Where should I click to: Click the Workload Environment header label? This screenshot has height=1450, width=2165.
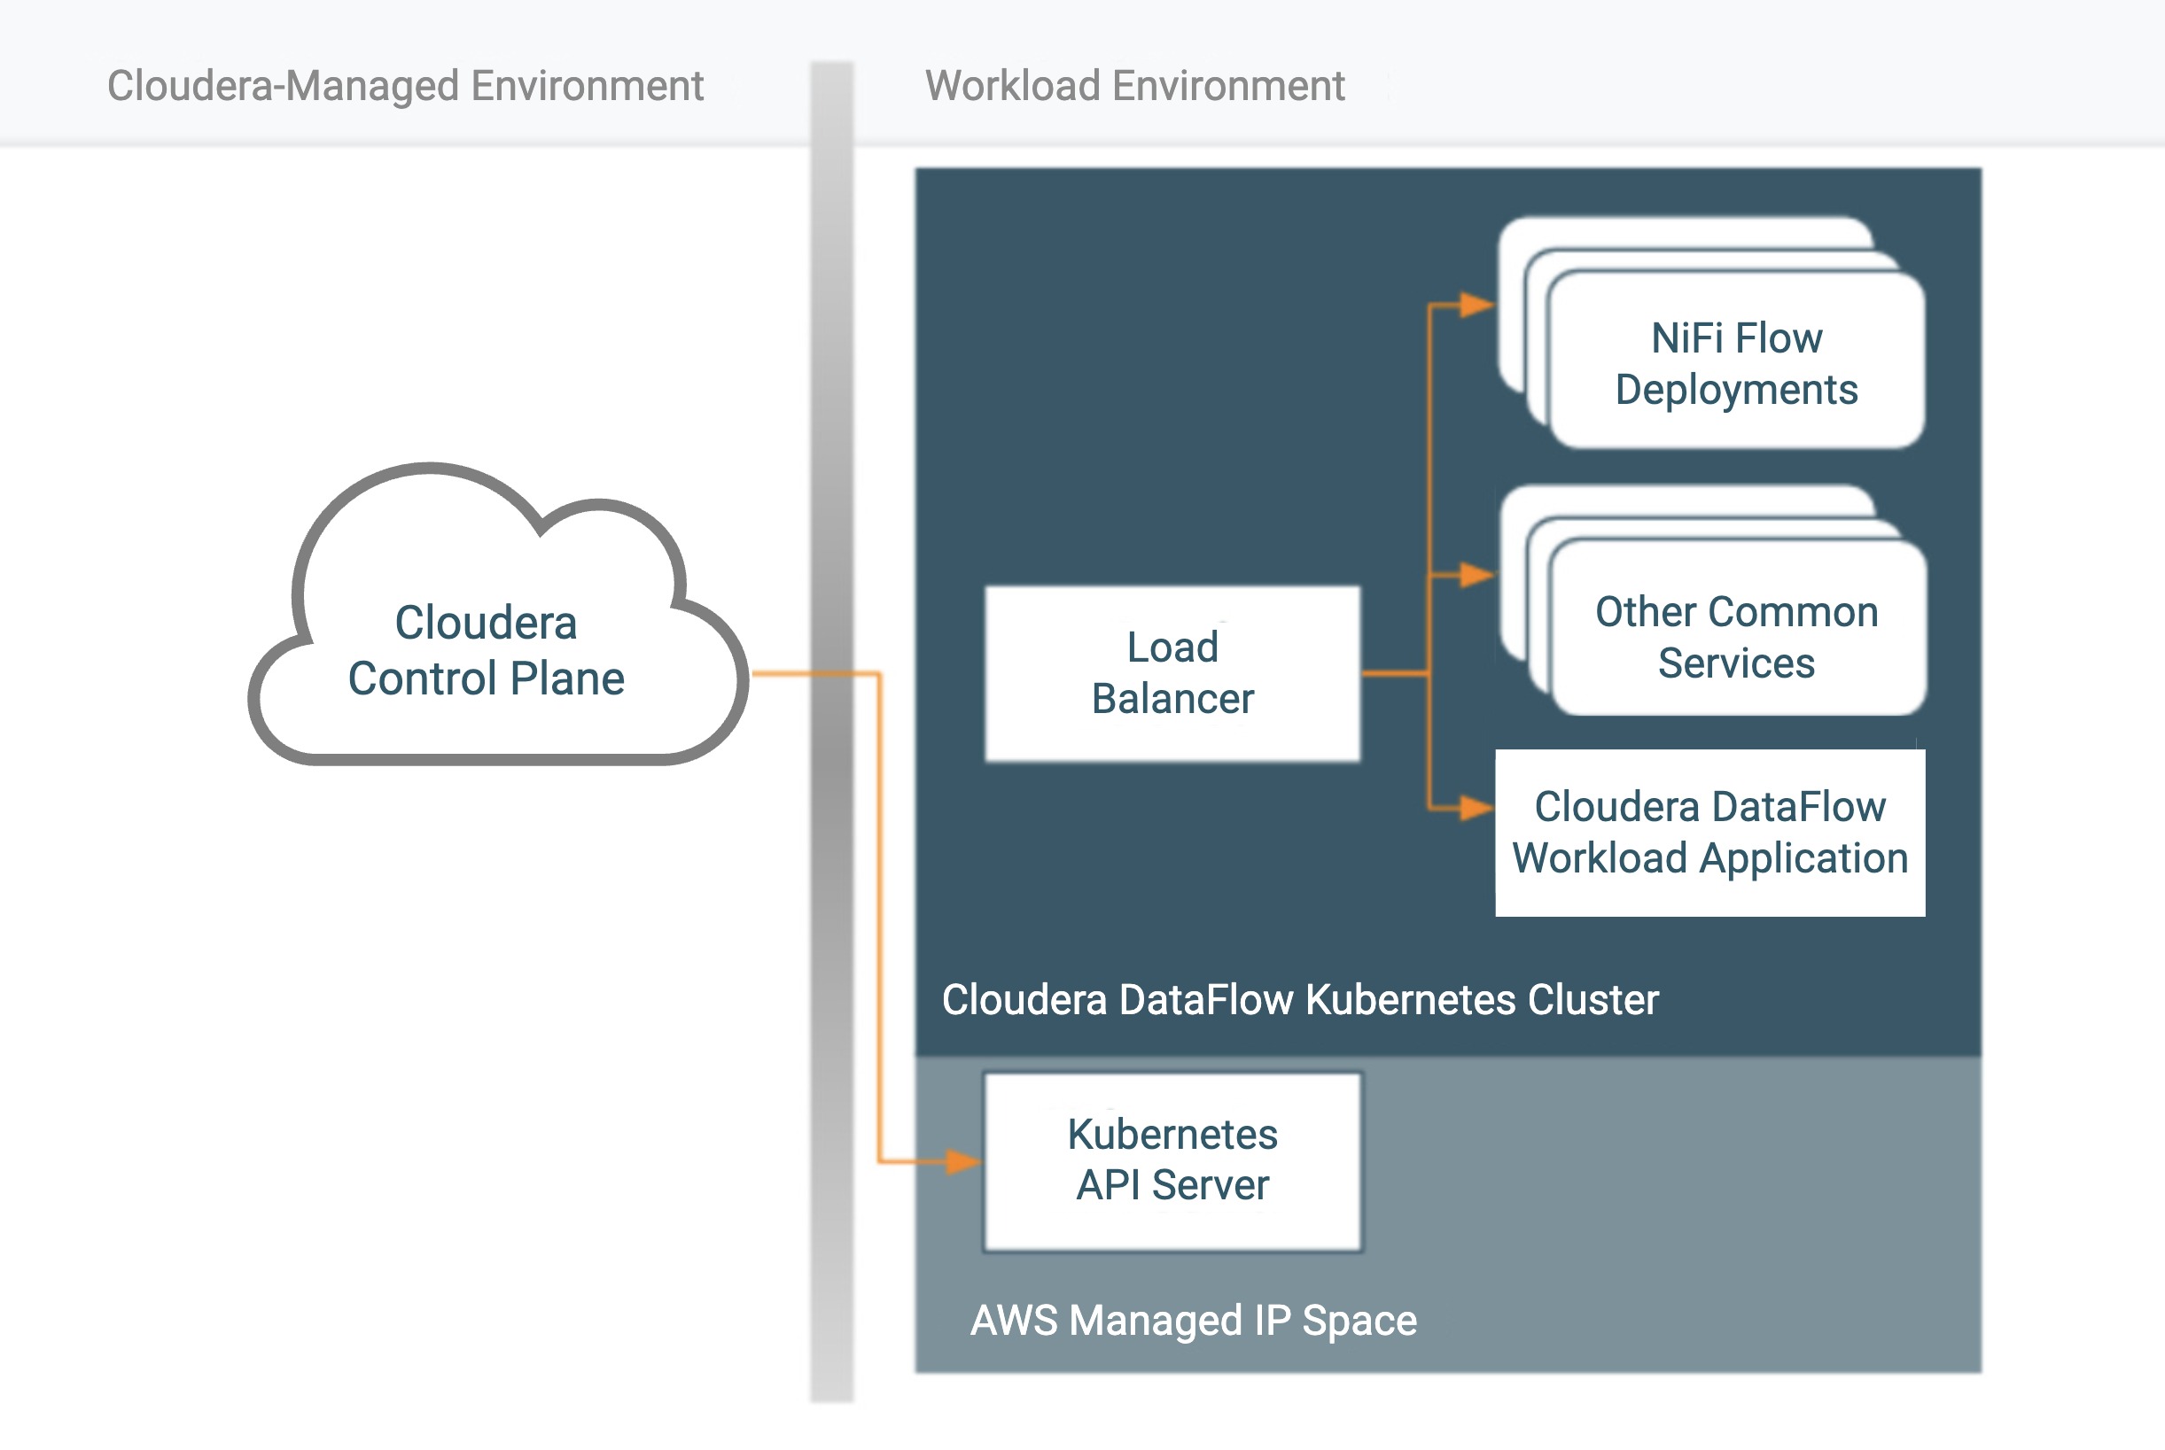coord(1134,86)
